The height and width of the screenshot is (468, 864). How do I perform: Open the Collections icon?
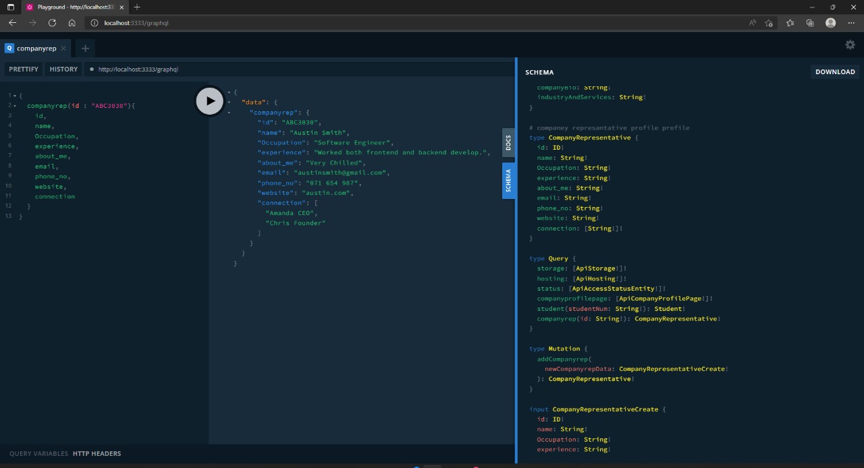(x=810, y=23)
